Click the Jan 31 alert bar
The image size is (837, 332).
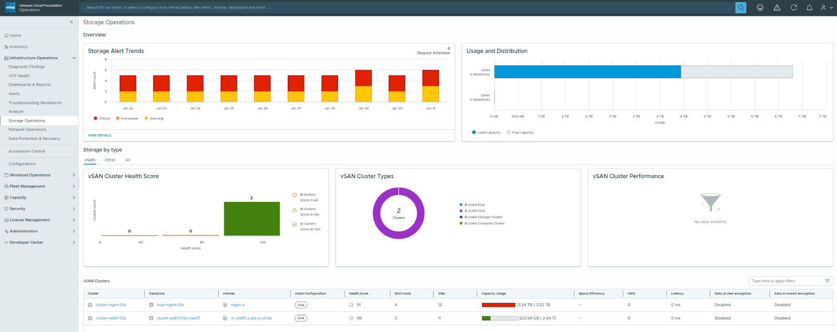point(431,86)
